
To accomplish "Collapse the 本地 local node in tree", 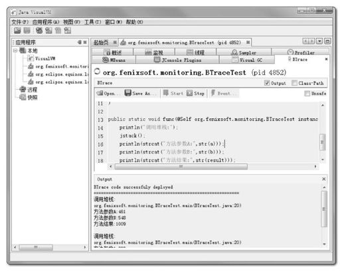I will coord(15,50).
